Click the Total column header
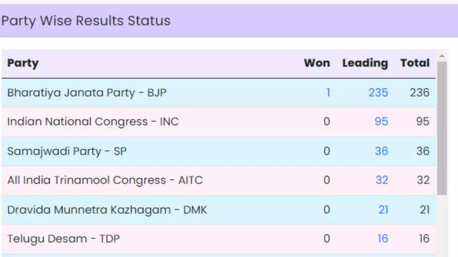Image resolution: width=458 pixels, height=257 pixels. [x=415, y=63]
